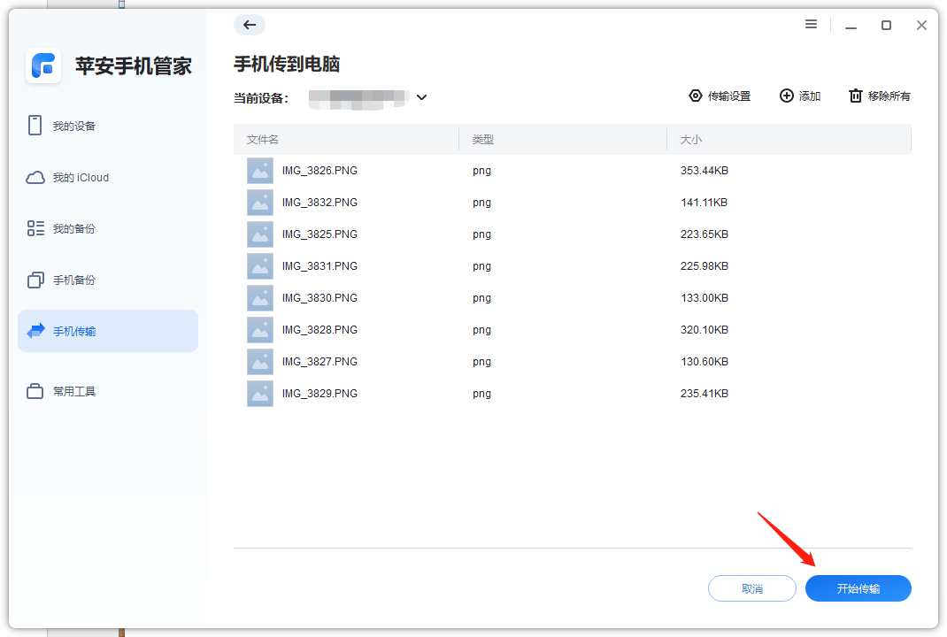Click the 手机备份 backup icon in sidebar
Screen dimensions: 947x637
pos(35,279)
